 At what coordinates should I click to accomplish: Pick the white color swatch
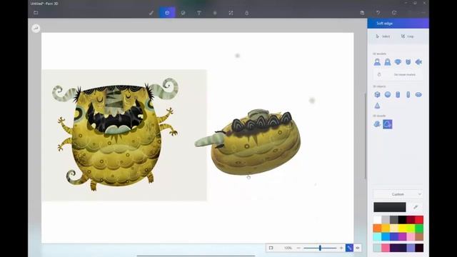tap(377, 219)
